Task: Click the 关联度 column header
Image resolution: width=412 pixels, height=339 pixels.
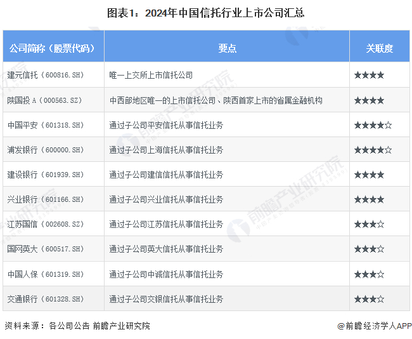Action: tap(380, 46)
